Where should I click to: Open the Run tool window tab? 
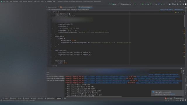tap(64, 98)
